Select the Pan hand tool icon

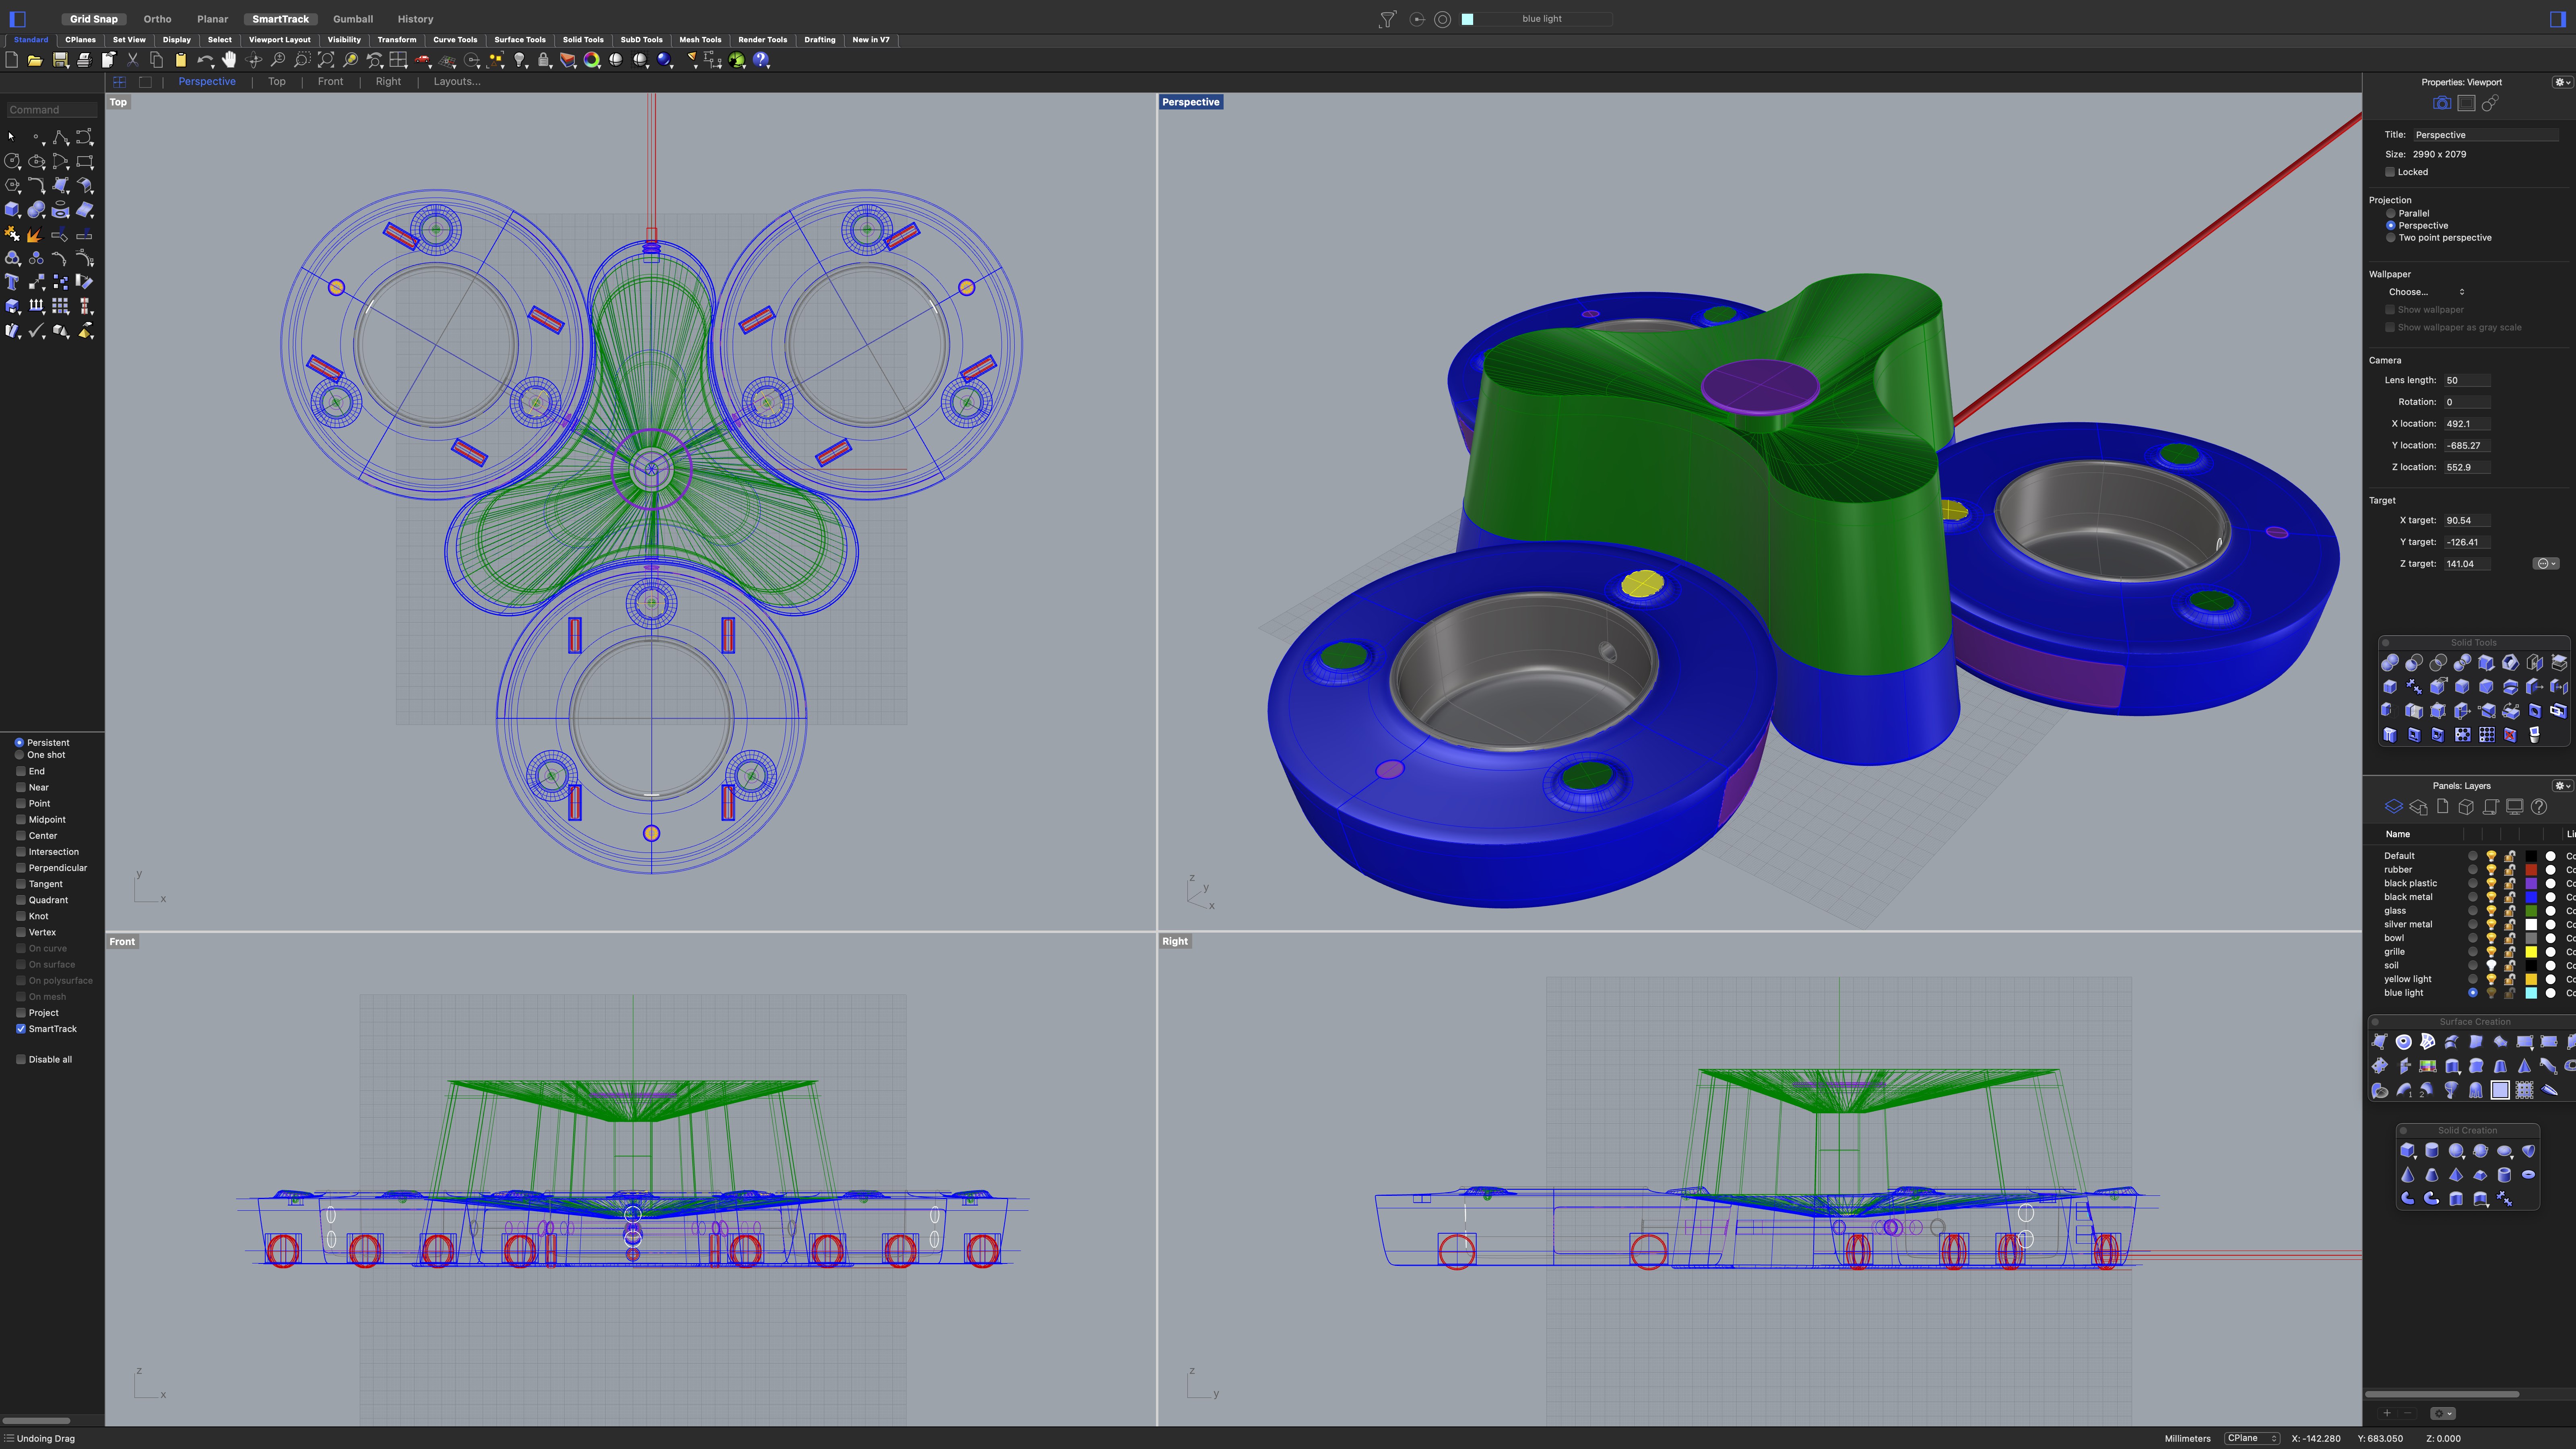pyautogui.click(x=229, y=60)
